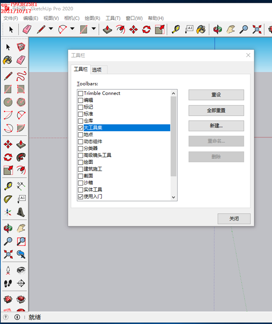Open the 相机(C) menu
Viewport: 272px width, 324px height.
pyautogui.click(x=72, y=18)
